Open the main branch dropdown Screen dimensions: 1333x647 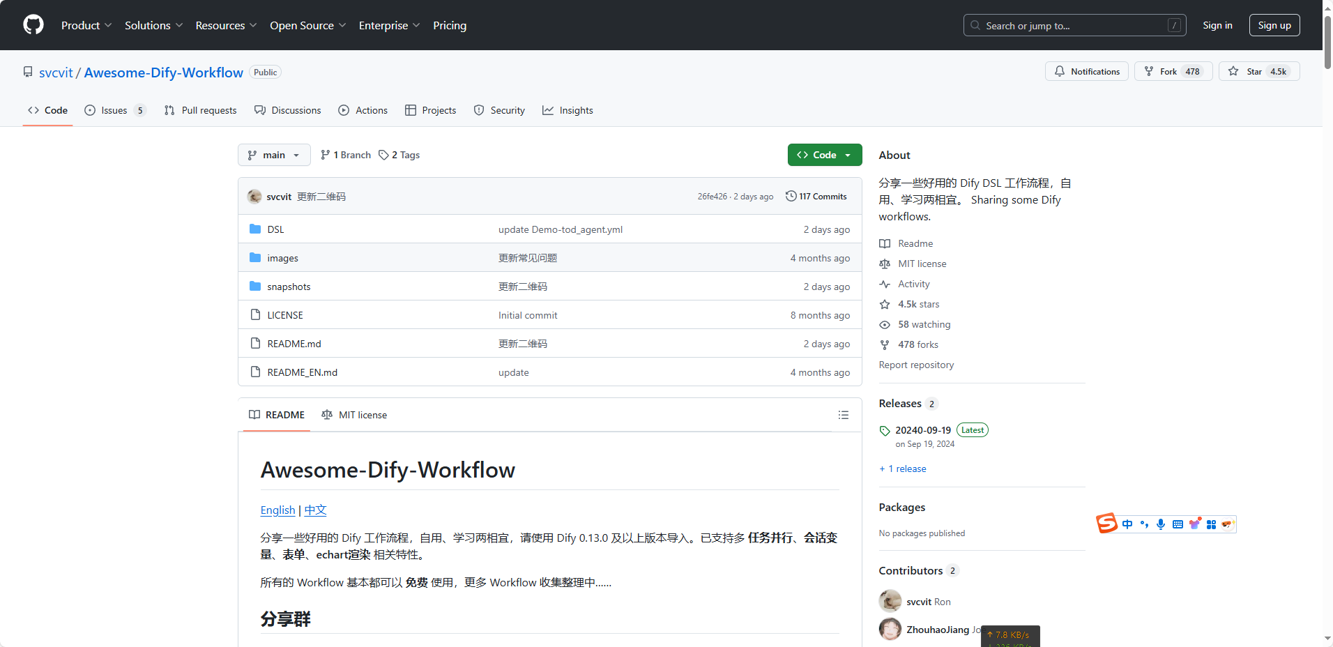click(x=274, y=155)
